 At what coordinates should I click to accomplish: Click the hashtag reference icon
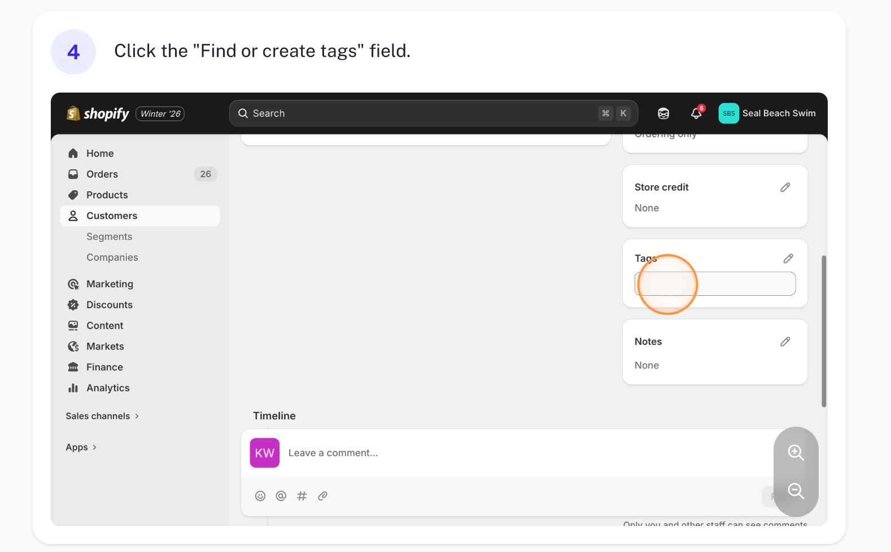pyautogui.click(x=302, y=496)
